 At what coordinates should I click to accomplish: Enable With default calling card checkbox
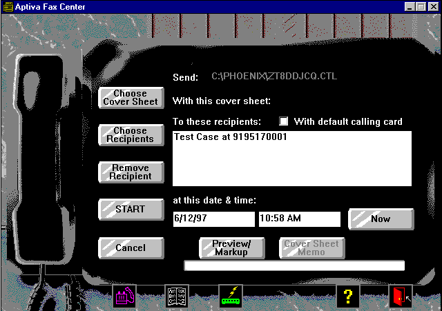point(283,121)
